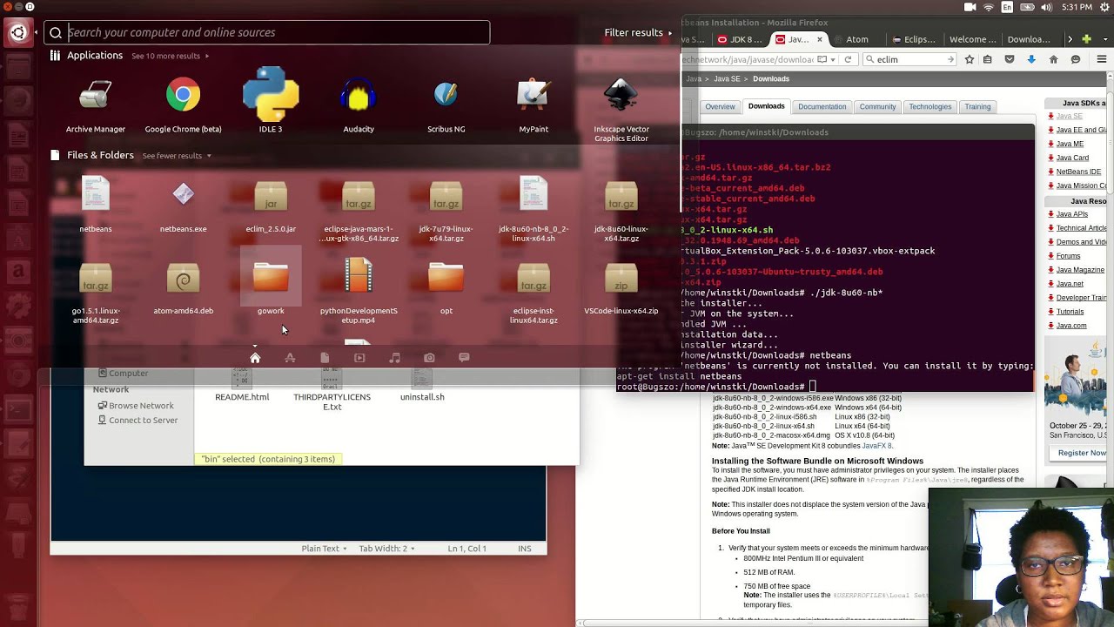Switch to Video lens in Dash
The width and height of the screenshot is (1114, 627).
coord(359,358)
